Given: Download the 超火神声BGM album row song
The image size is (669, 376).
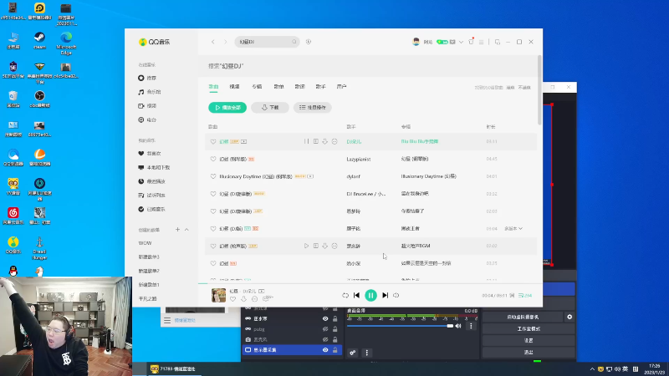Looking at the screenshot, I should pyautogui.click(x=325, y=246).
